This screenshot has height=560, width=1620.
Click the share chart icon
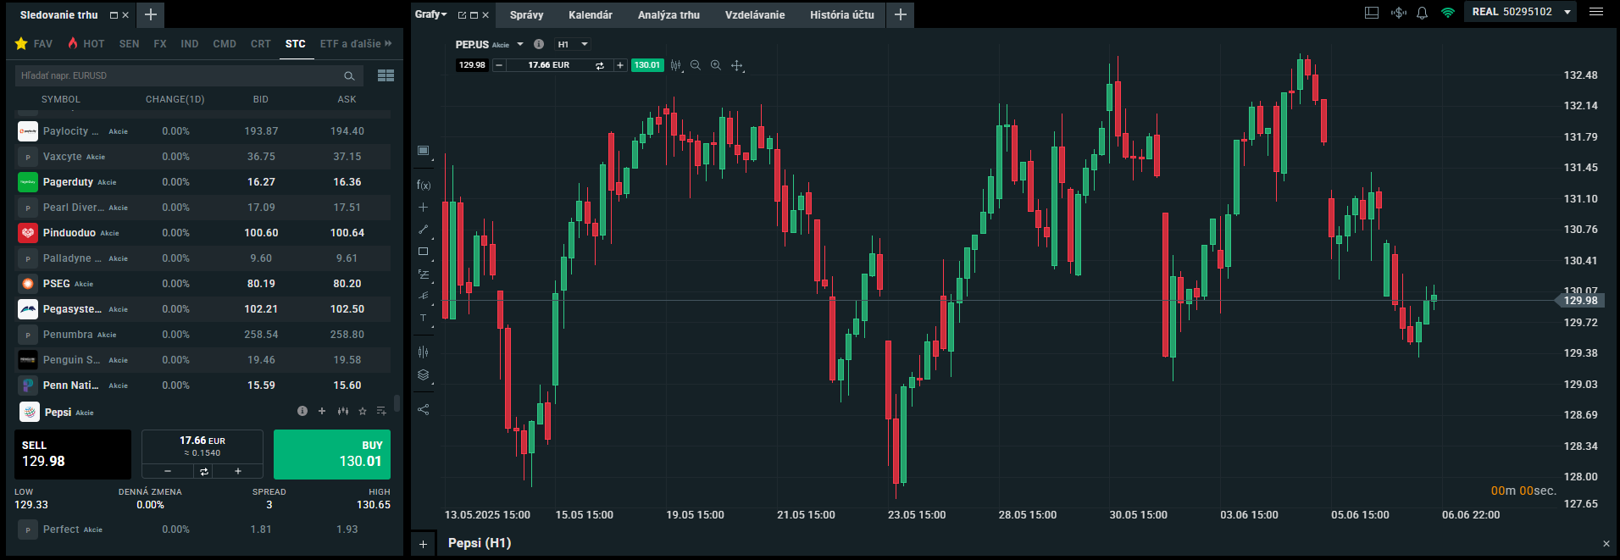pyautogui.click(x=423, y=409)
